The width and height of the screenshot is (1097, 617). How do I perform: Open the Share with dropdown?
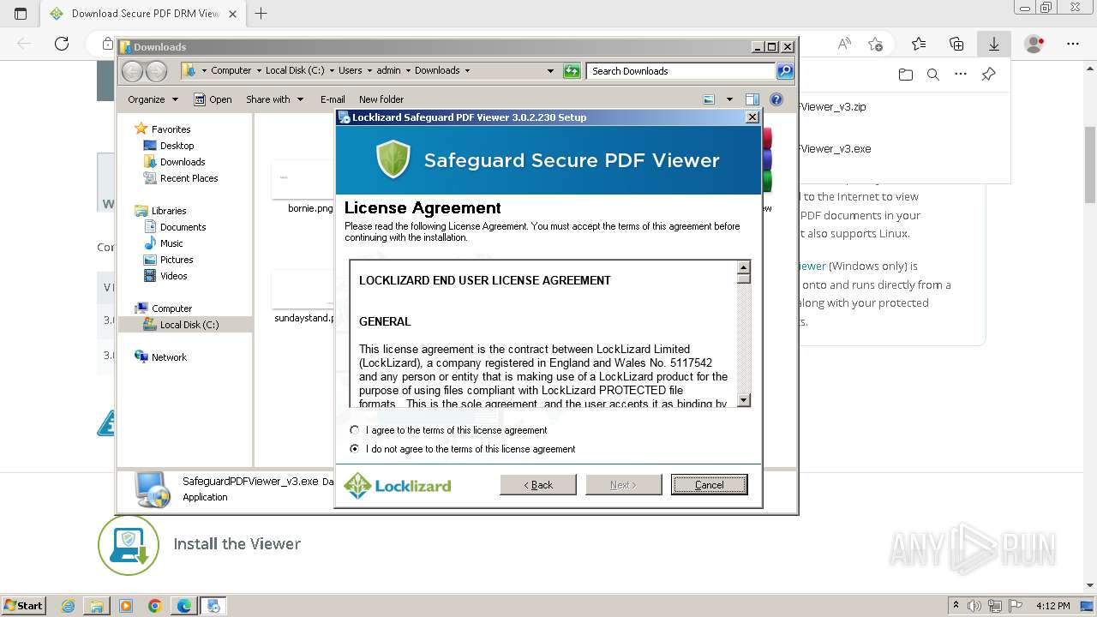[274, 99]
